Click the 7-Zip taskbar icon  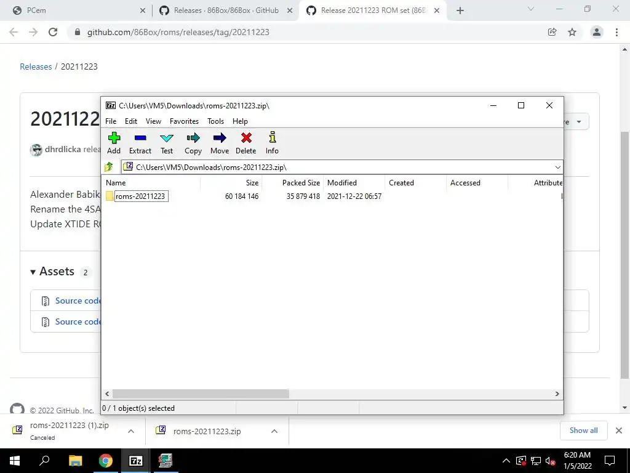click(x=135, y=461)
